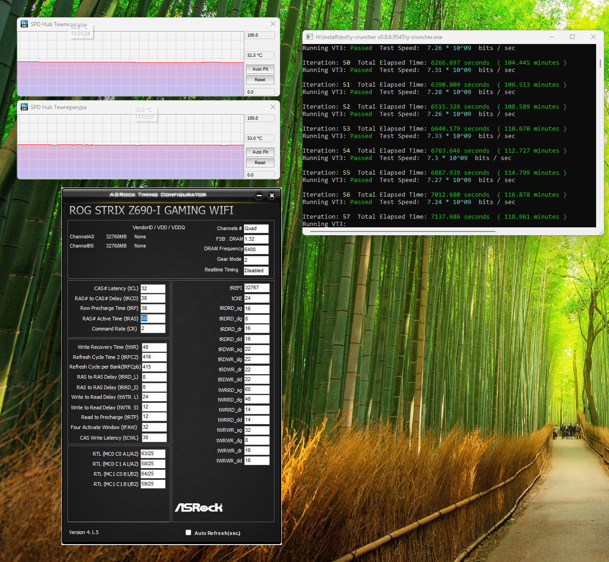Click the CAS Write Latency (tCWL) field
This screenshot has height=562, width=609.
[154, 438]
